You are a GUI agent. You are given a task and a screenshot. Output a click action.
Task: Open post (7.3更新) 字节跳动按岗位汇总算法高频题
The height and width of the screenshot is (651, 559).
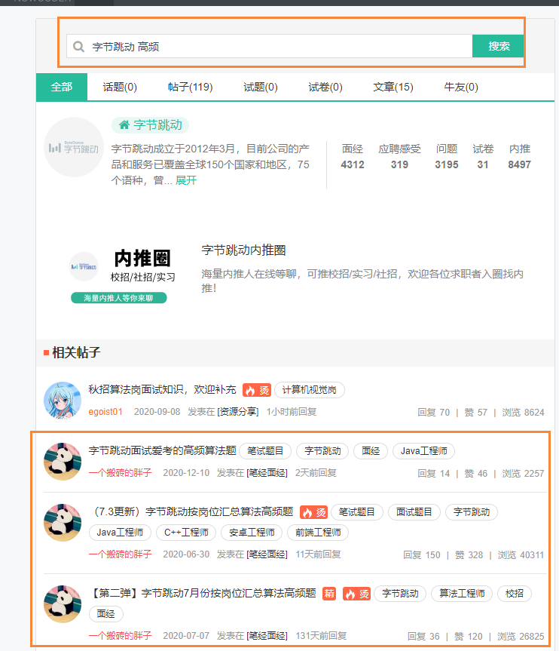pyautogui.click(x=193, y=511)
